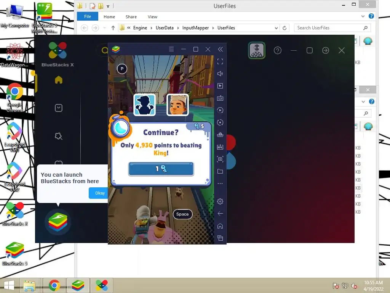Click the countdown timer on Continue dialog
The height and width of the screenshot is (293, 390).
pyautogui.click(x=121, y=128)
